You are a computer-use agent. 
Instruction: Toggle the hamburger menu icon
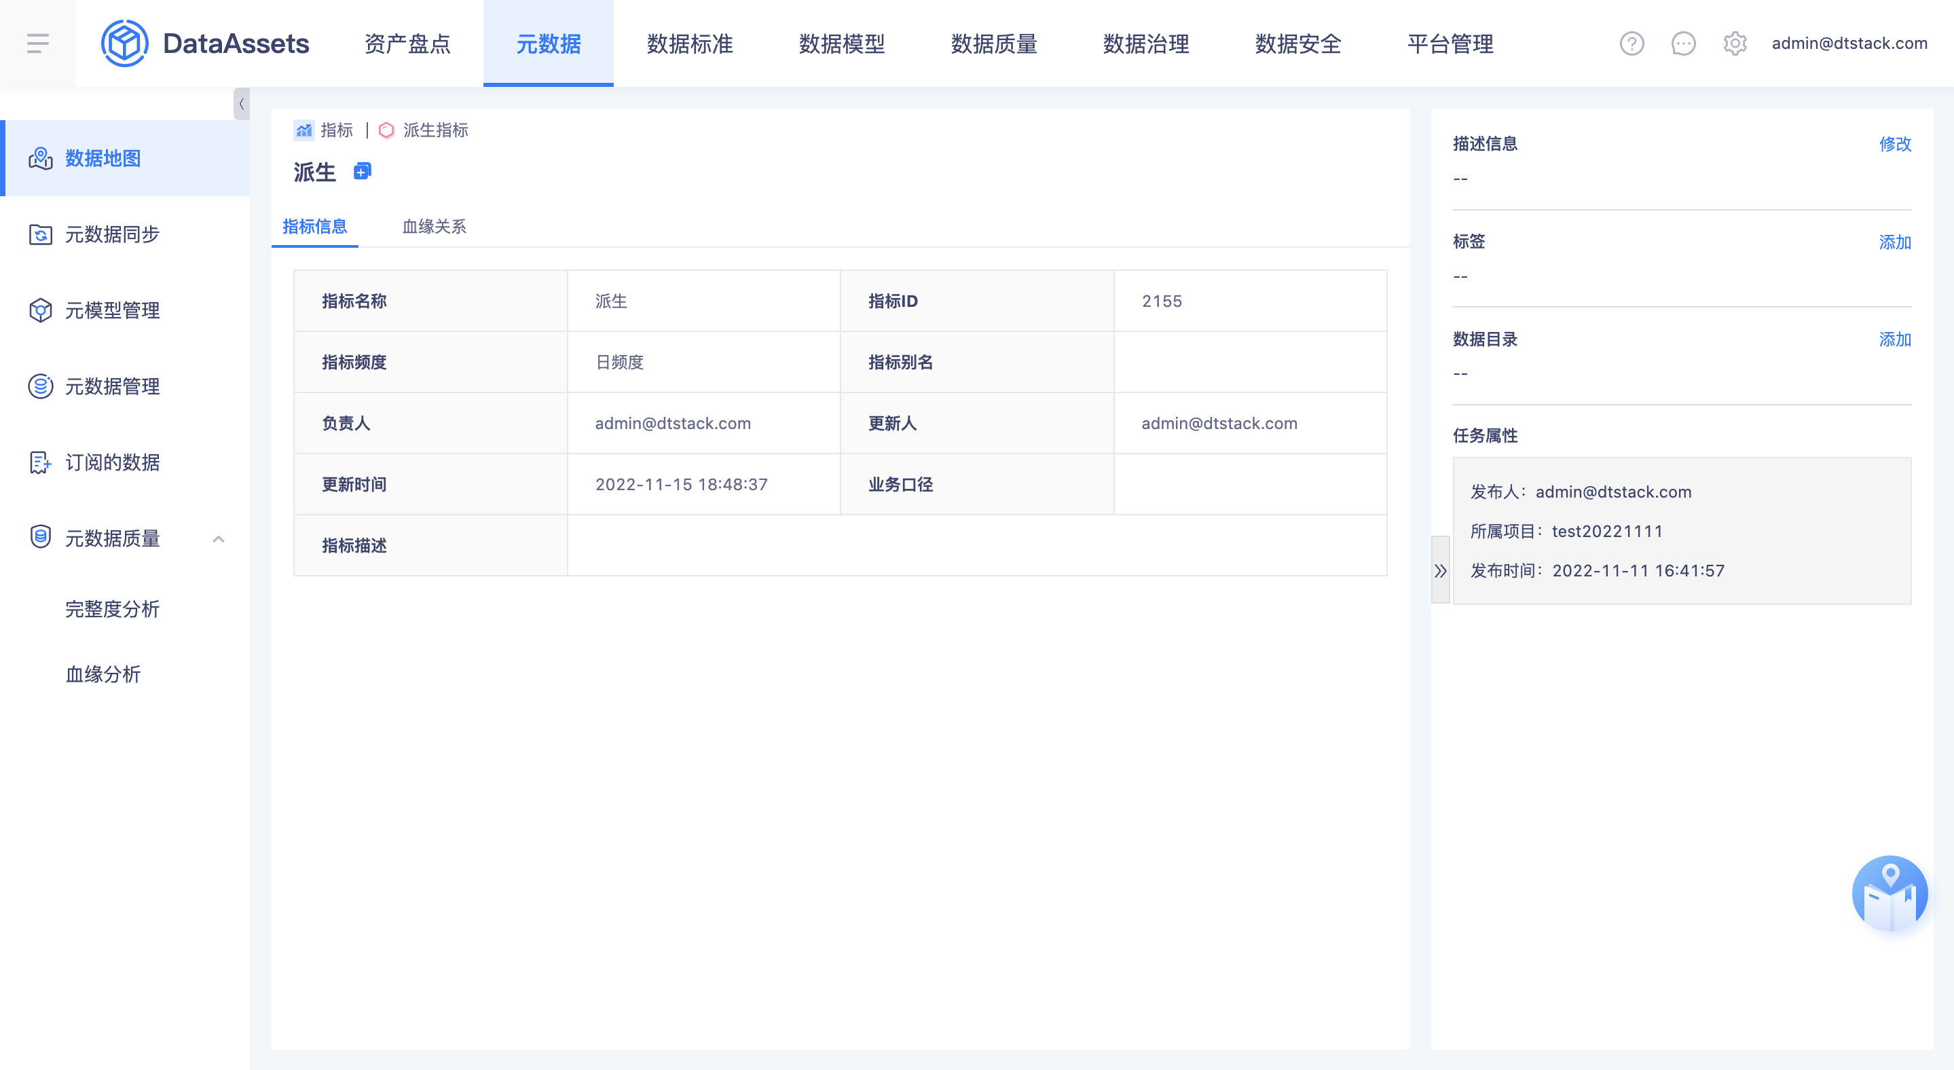(38, 43)
